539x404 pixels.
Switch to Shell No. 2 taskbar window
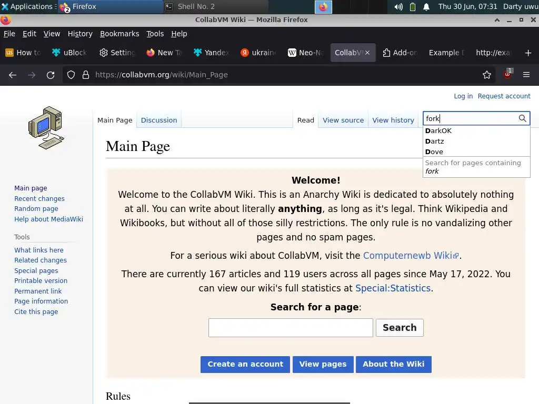(x=215, y=6)
